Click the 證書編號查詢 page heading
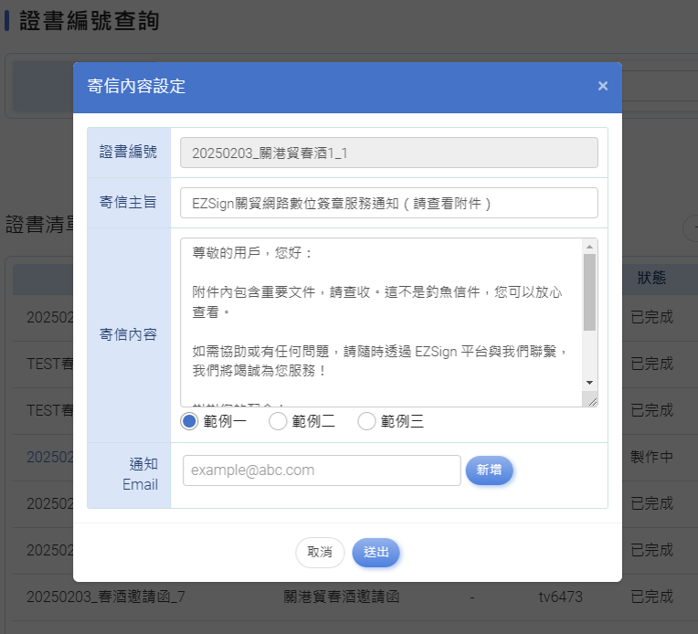This screenshot has width=698, height=634. coord(90,20)
